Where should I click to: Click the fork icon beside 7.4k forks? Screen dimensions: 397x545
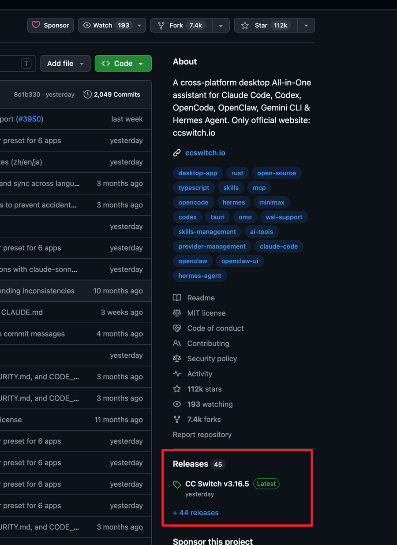coord(177,419)
